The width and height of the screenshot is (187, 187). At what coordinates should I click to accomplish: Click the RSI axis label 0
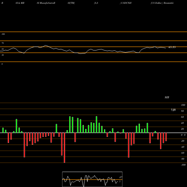[x=2, y=64]
